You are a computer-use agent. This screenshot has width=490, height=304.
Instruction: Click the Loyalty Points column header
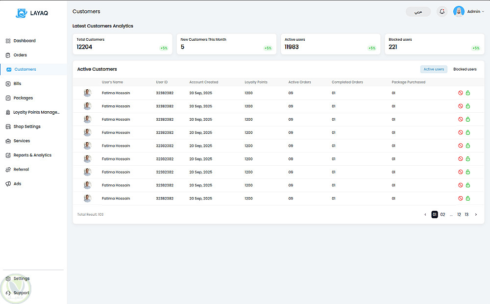[x=256, y=82]
